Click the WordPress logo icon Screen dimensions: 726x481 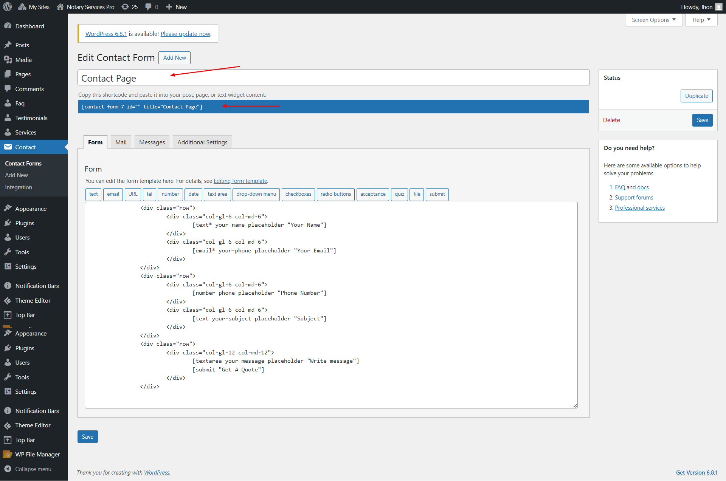coord(8,7)
